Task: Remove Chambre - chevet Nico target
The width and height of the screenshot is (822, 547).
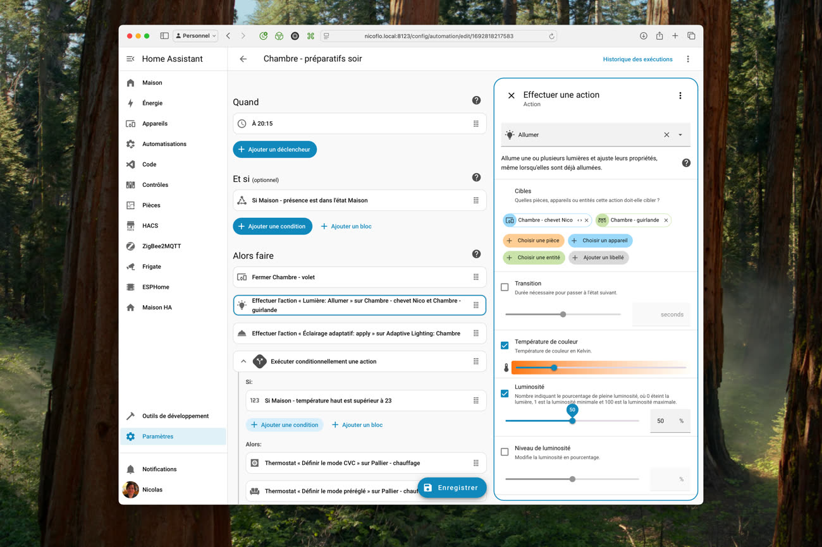Action: 587,220
